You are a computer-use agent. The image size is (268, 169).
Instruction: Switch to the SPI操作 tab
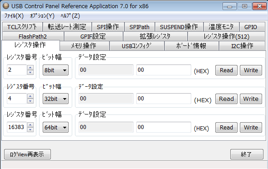click(108, 27)
